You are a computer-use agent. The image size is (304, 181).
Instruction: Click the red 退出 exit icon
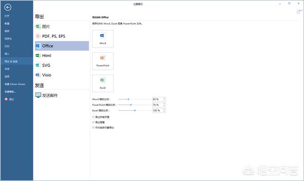6,99
